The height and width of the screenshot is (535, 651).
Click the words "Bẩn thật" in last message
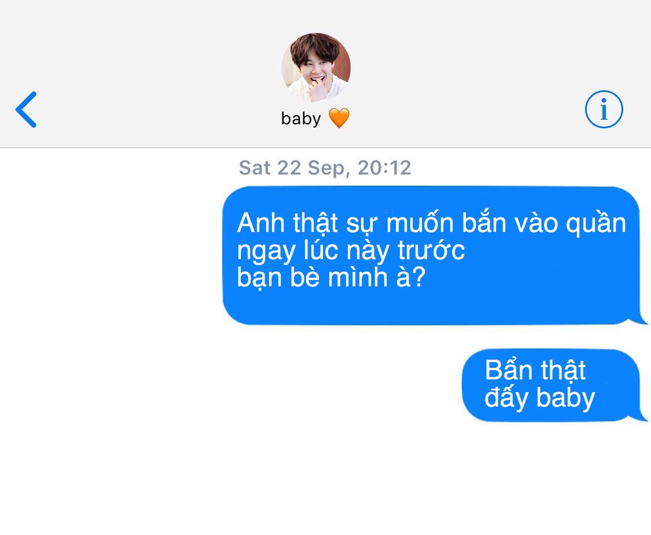[535, 370]
